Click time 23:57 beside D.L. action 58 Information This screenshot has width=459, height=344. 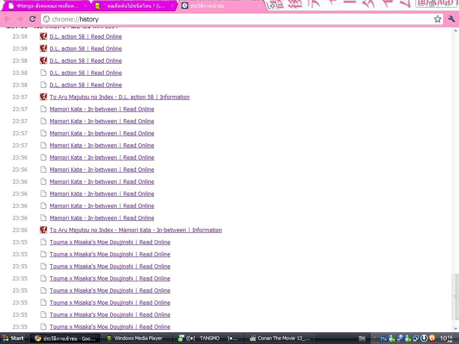point(20,97)
